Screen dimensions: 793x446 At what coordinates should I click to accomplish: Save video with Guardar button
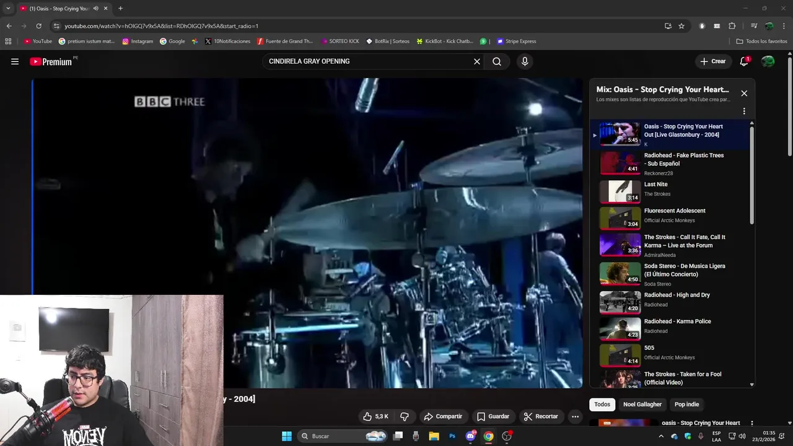493,416
